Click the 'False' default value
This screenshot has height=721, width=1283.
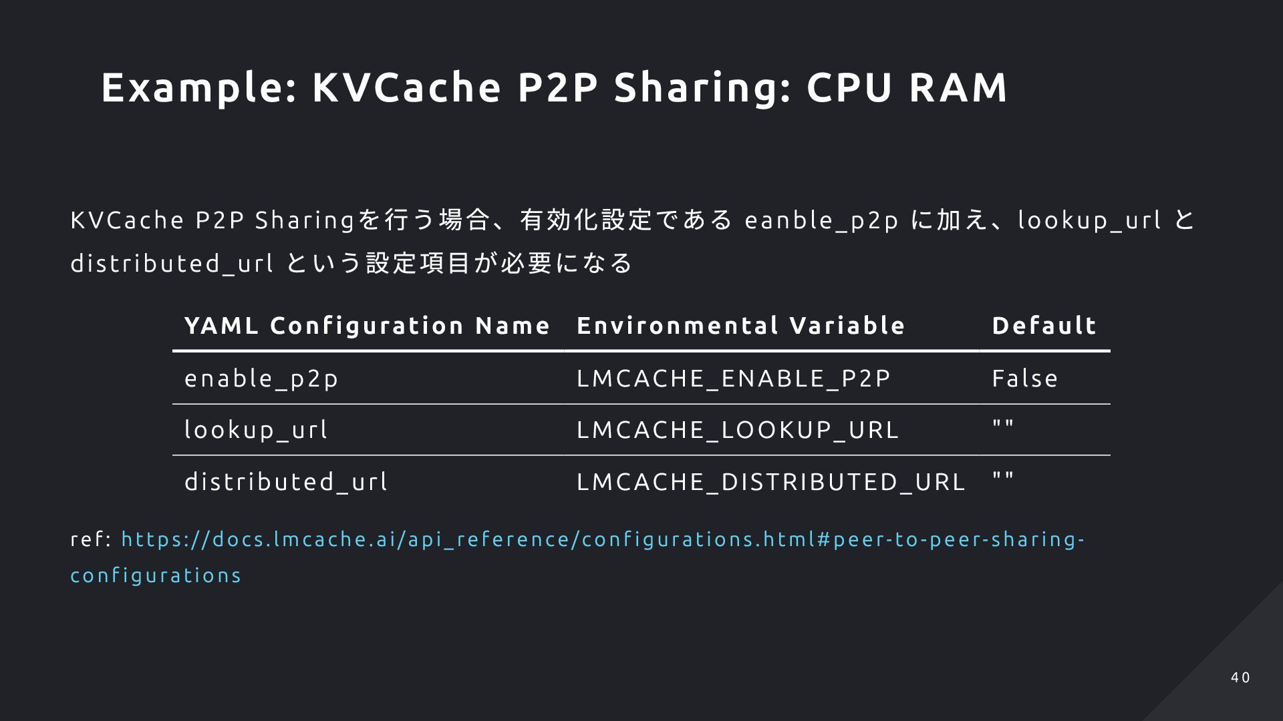[x=1024, y=379]
